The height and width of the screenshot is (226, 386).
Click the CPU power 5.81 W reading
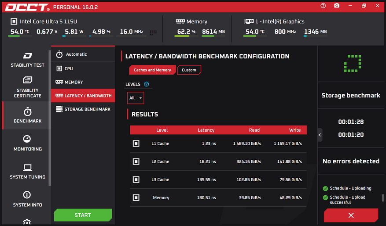click(74, 32)
